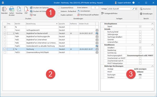157x97 pixels.
Task: Click printer icon in FaaR1 row
Action: click(97, 46)
